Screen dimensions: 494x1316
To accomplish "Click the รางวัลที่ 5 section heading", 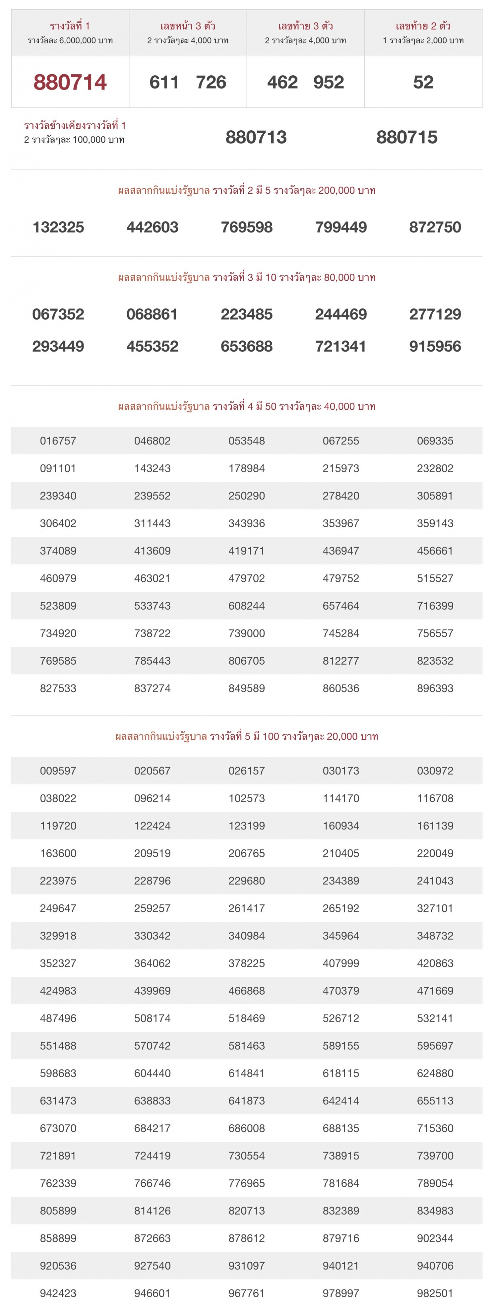I will click(247, 736).
